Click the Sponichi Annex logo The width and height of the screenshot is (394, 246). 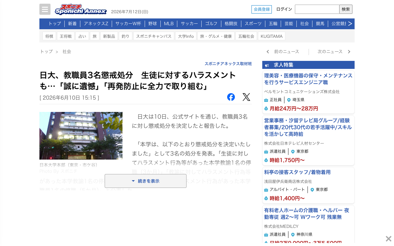81,10
